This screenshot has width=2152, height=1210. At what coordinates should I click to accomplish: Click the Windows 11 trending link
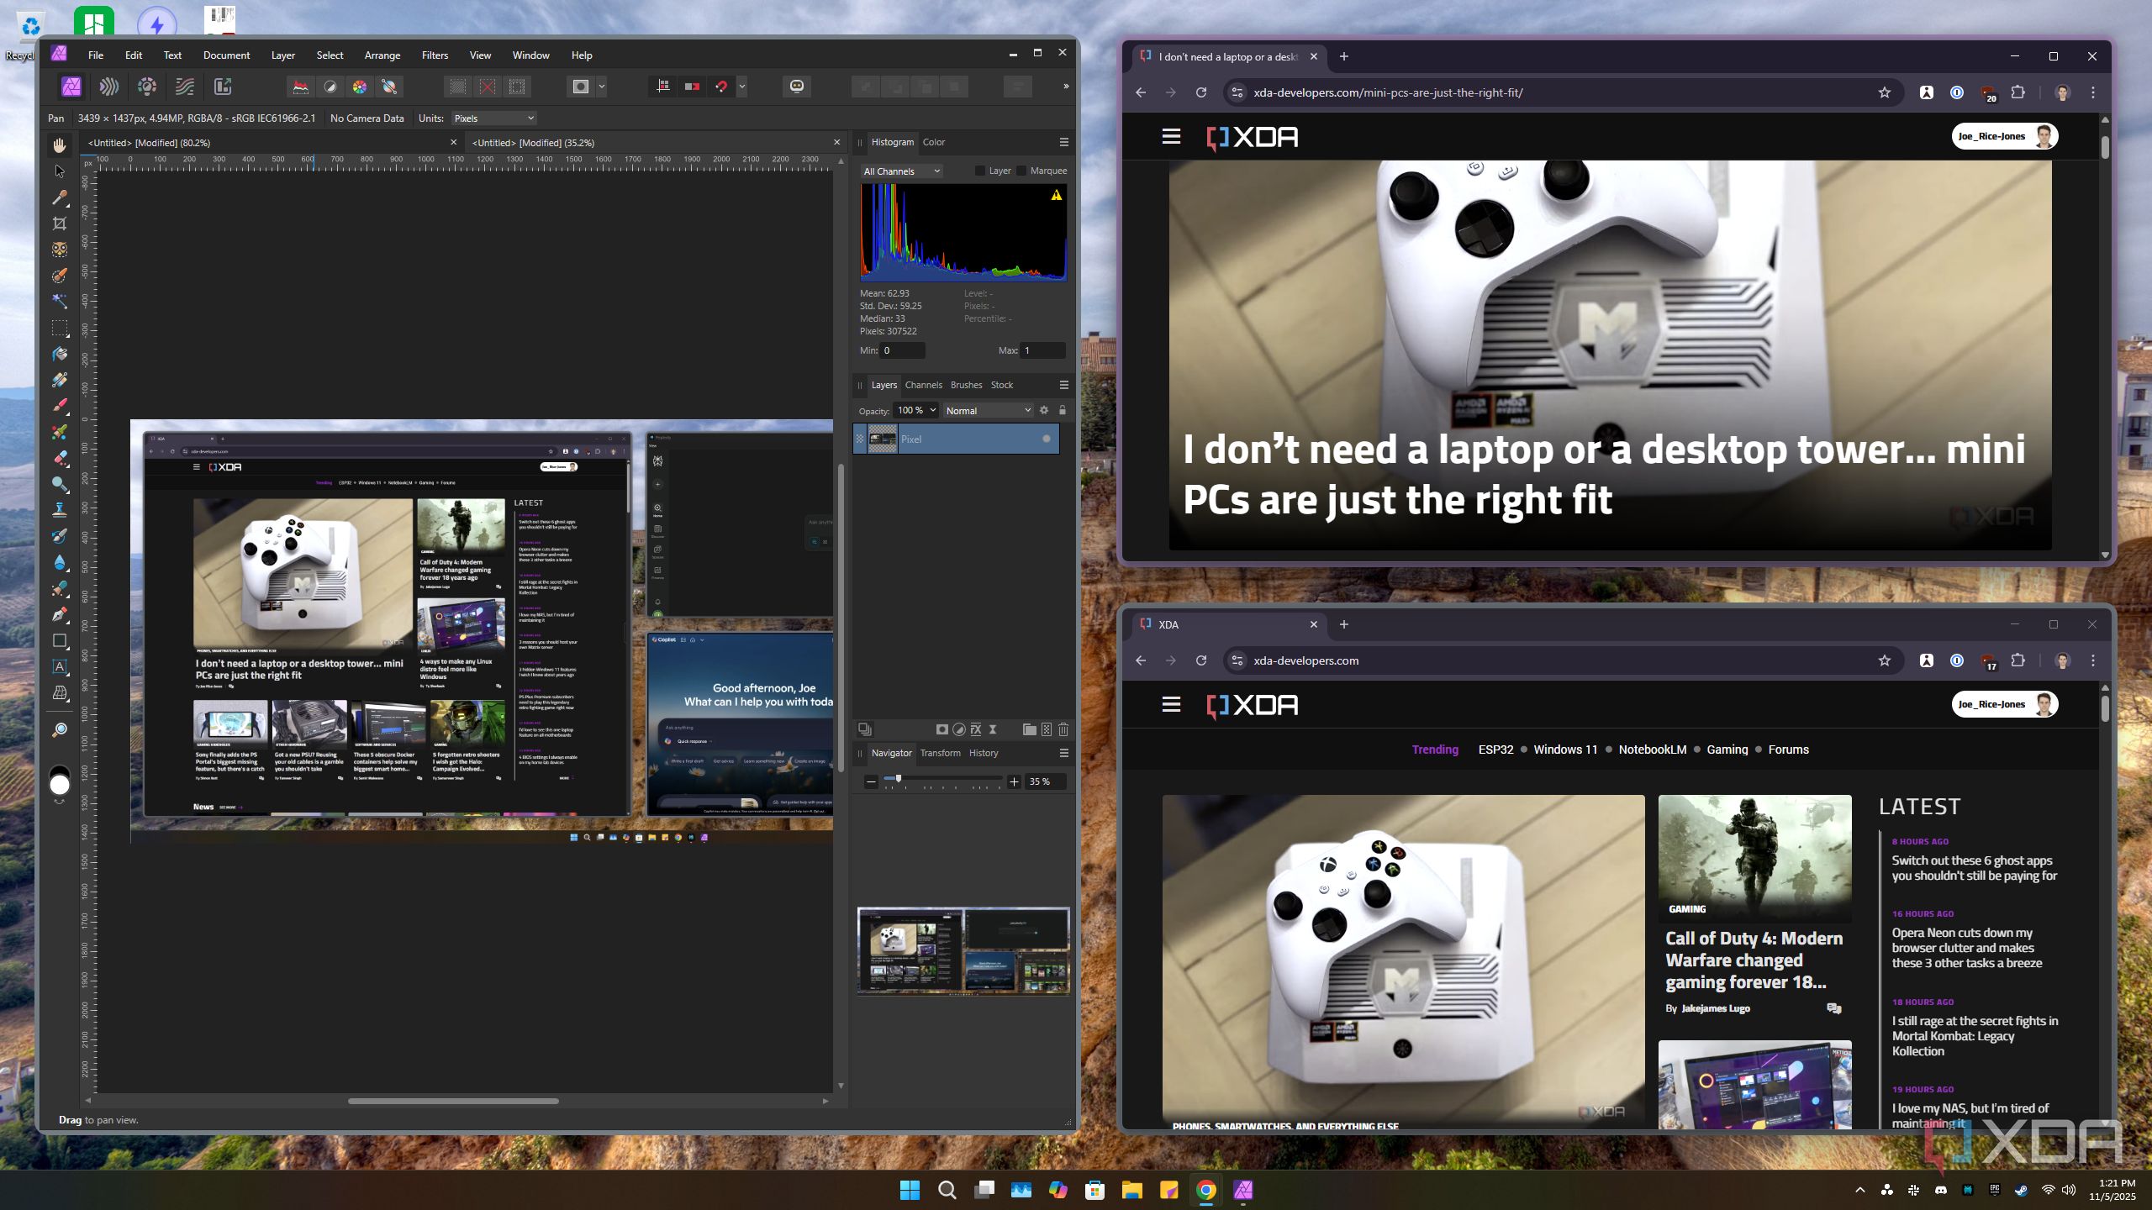coord(1565,750)
